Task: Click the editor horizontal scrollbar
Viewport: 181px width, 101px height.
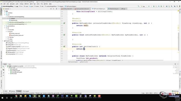Action: (x=116, y=60)
